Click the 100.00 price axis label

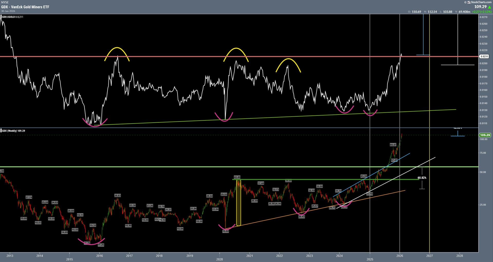(484, 139)
